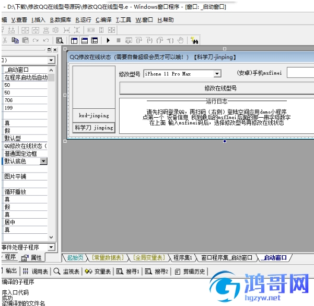Click the align-bottom layout icon
Screen dimensions: 314x306
click(11, 30)
